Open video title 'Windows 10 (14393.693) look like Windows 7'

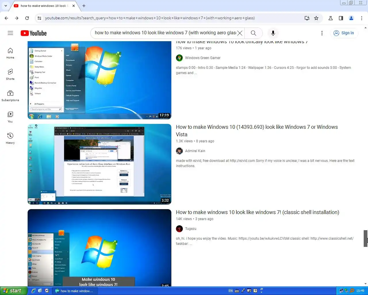coord(257,131)
